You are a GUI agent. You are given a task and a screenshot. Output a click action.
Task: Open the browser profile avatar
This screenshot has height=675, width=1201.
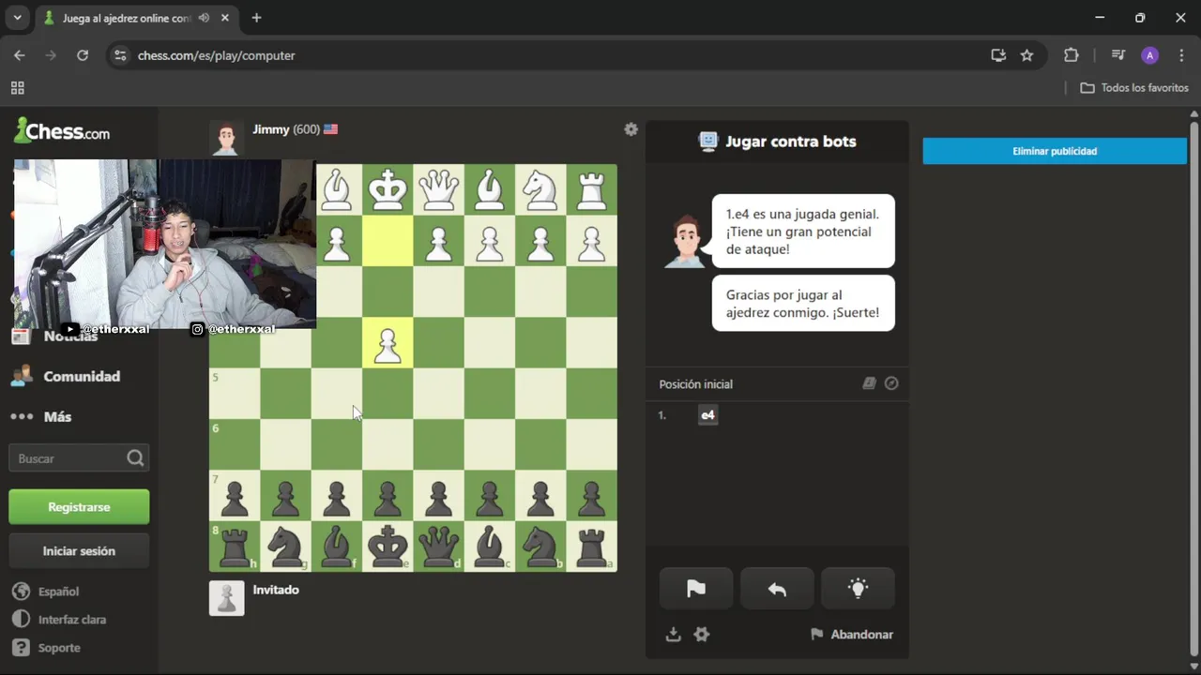click(x=1149, y=55)
